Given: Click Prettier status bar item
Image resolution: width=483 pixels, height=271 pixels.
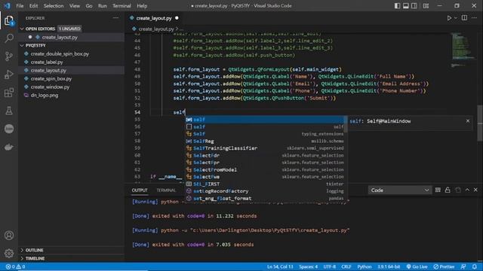Looking at the screenshot, I should click(444, 266).
